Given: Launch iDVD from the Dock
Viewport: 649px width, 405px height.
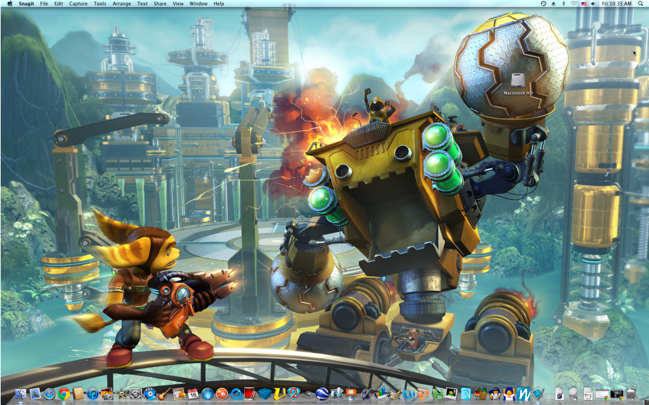Looking at the screenshot, I should [x=150, y=394].
